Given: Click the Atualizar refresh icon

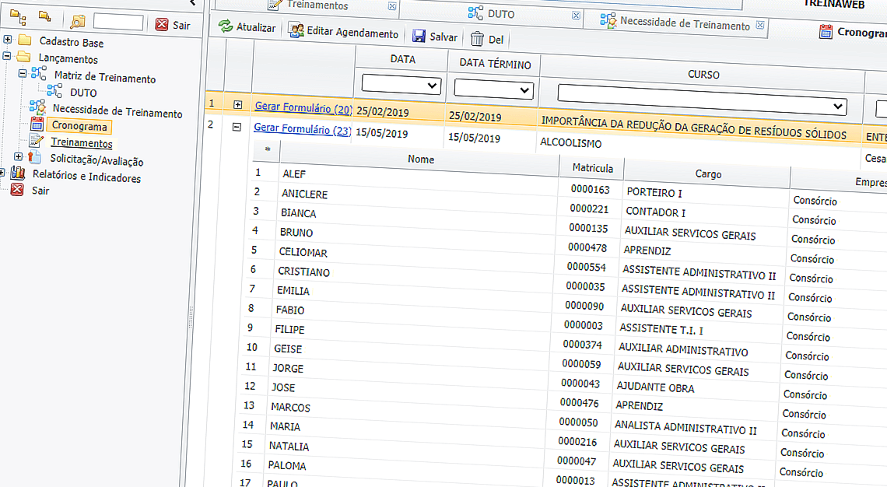Looking at the screenshot, I should click(x=226, y=27).
